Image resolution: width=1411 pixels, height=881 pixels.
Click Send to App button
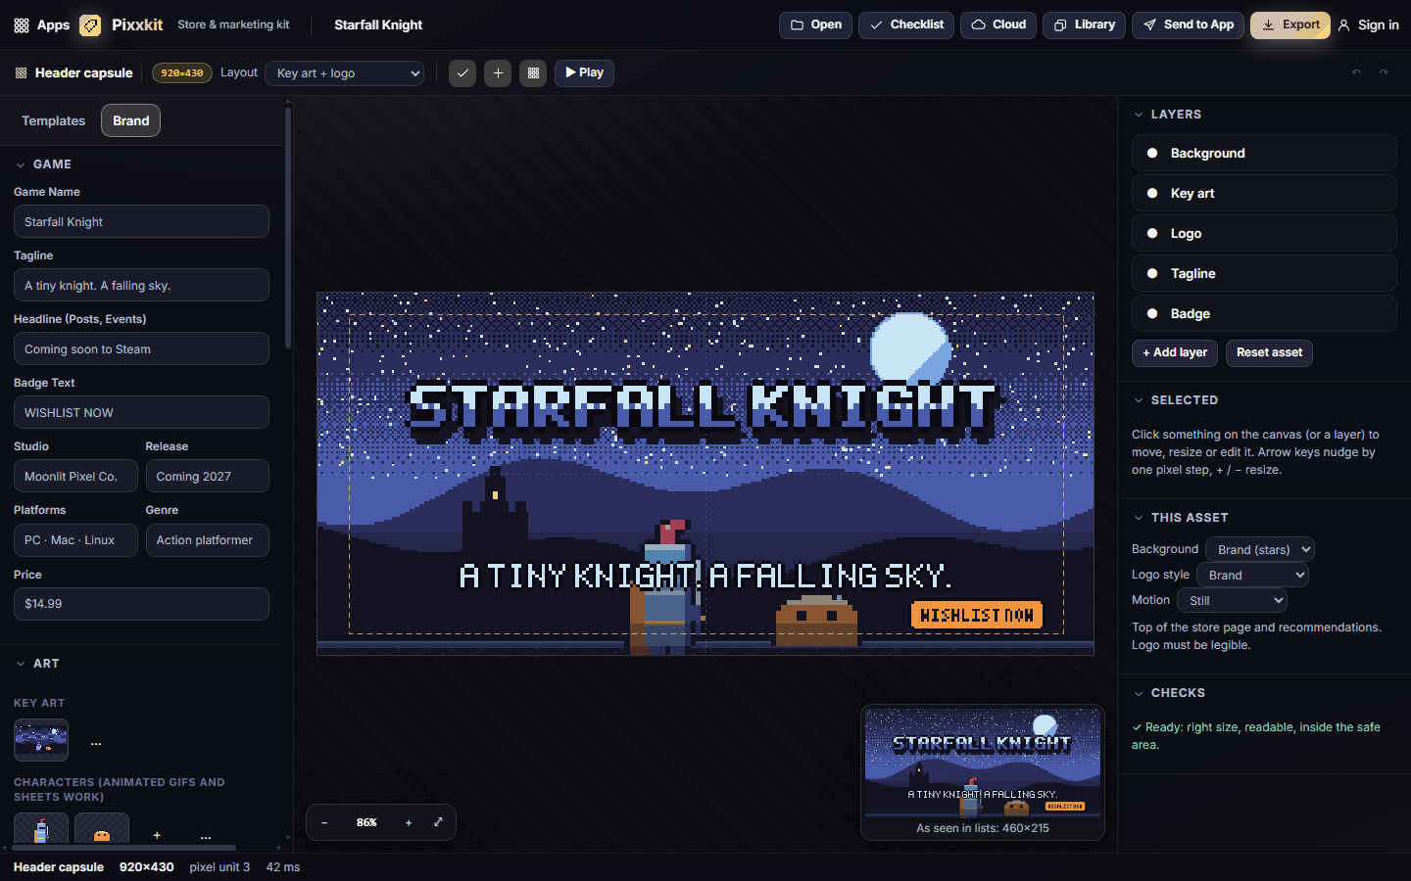click(x=1188, y=24)
